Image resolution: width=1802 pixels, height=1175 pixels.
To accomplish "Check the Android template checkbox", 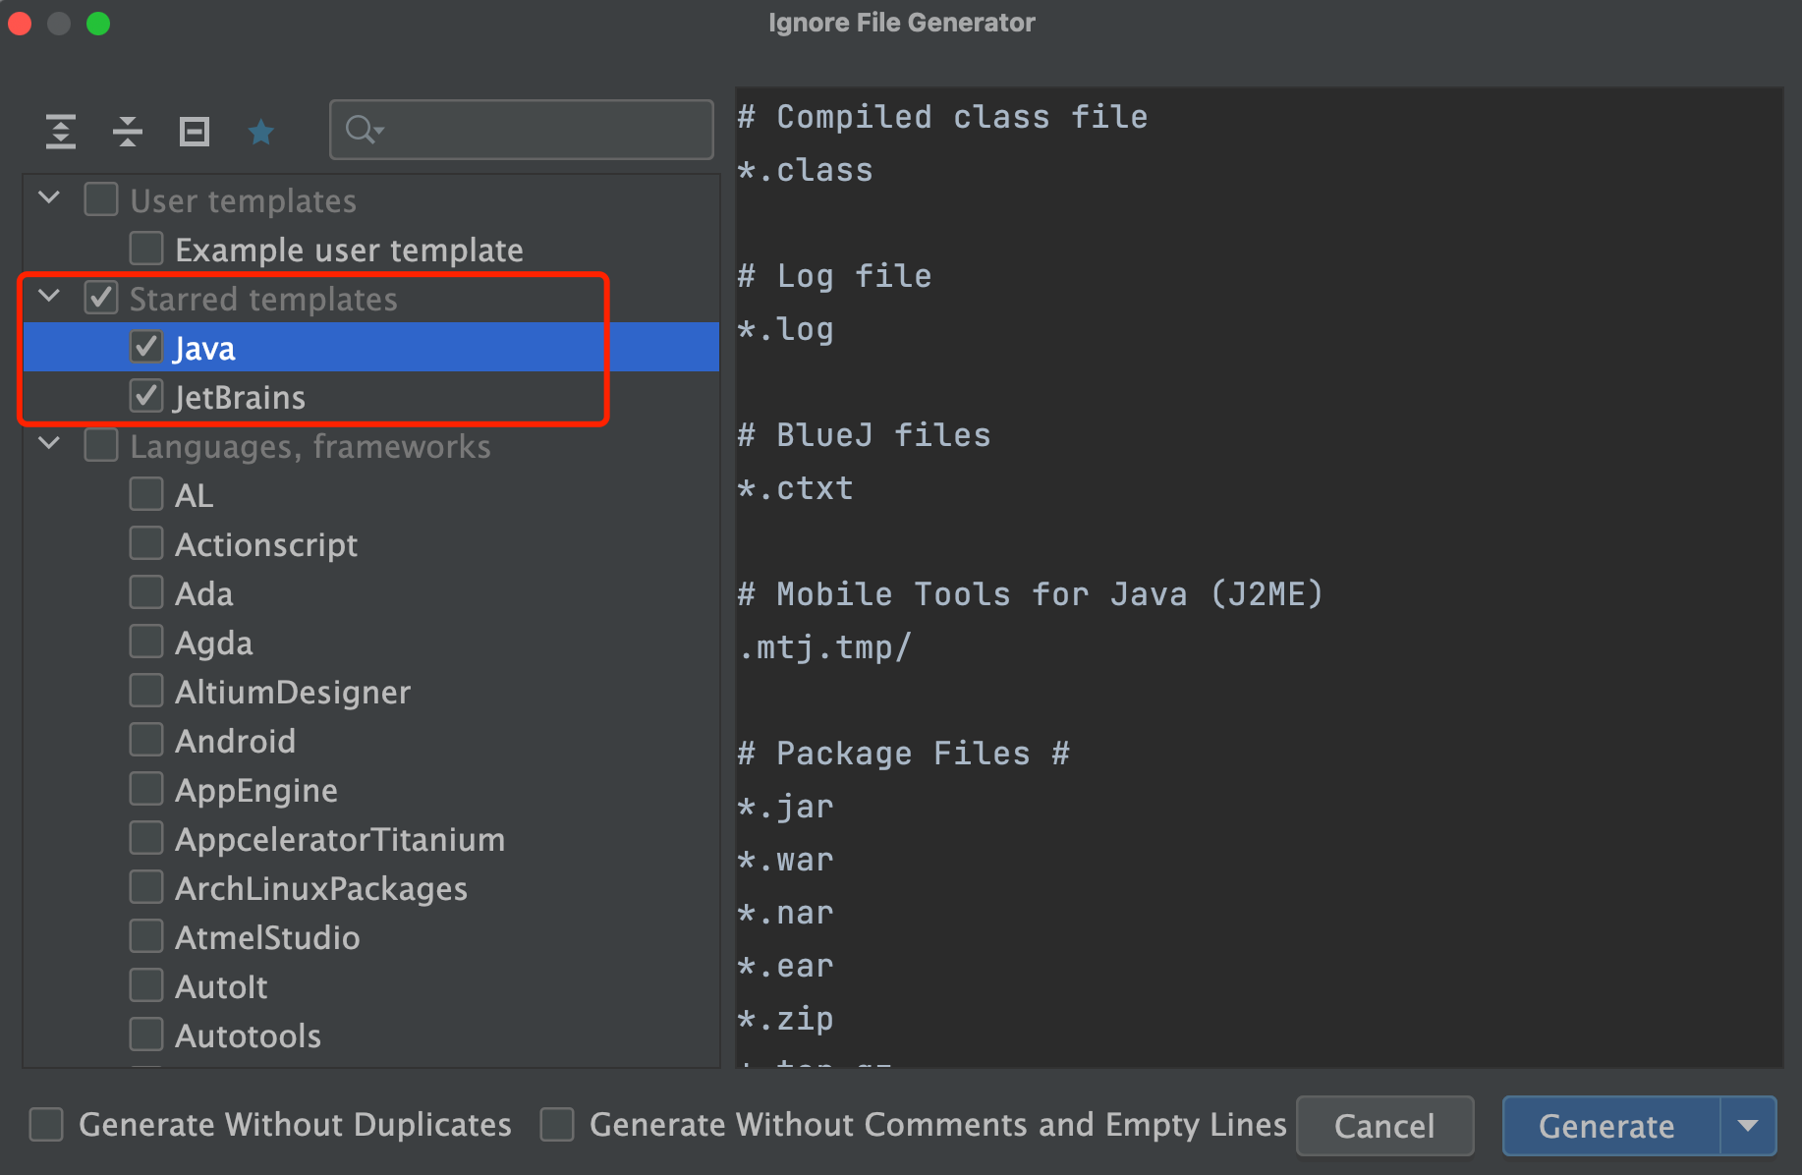I will click(x=146, y=740).
